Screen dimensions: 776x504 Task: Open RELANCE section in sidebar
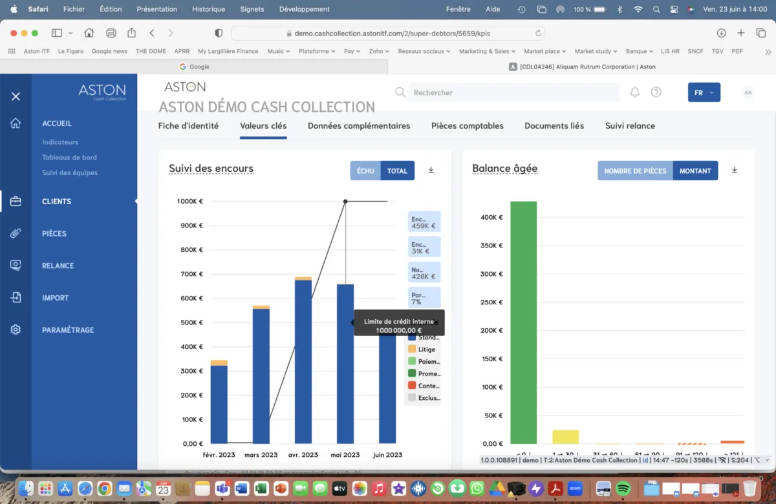pos(58,266)
